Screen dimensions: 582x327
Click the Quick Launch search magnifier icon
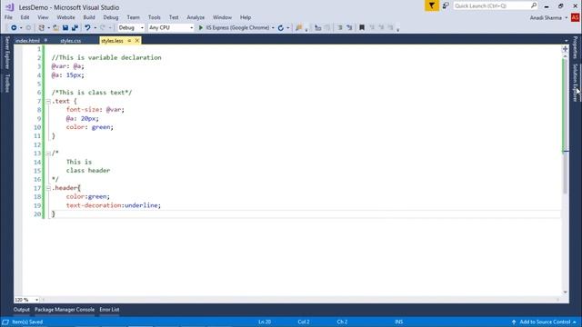pos(534,5)
